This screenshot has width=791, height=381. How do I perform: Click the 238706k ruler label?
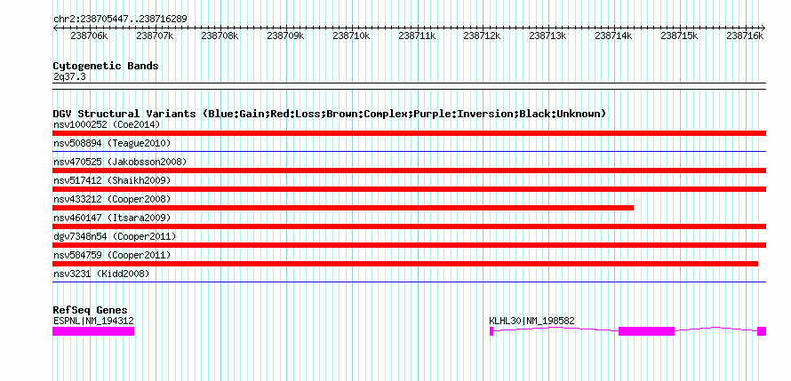89,36
